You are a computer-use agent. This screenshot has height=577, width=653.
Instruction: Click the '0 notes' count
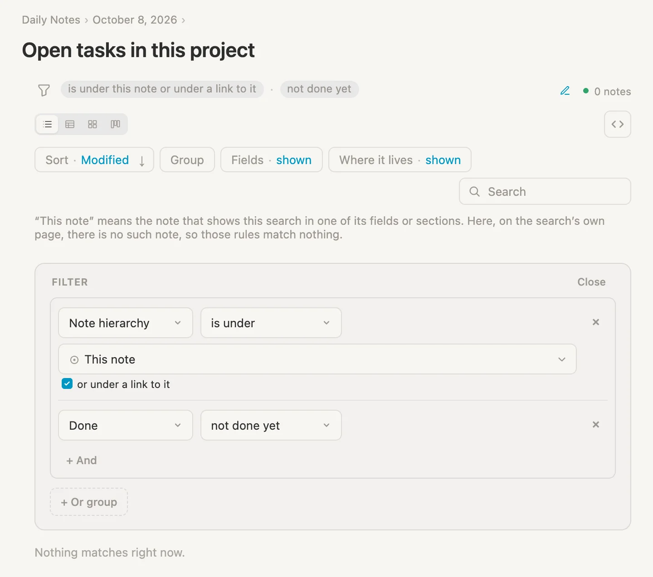(x=612, y=92)
